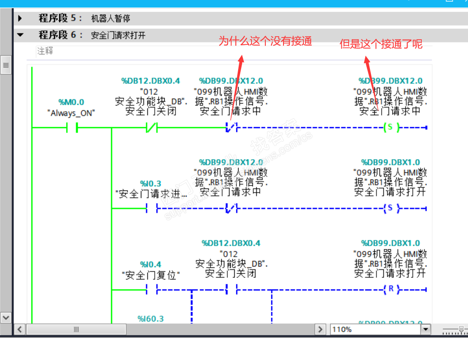Click %DB99.DBX12.0 address above set coil
Screen dimensions: 468x338
390,81
